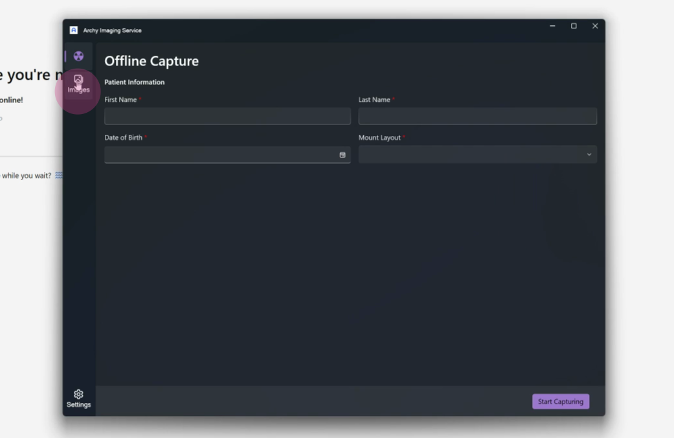The image size is (674, 438).
Task: Click the Patient Information label
Action: point(134,82)
